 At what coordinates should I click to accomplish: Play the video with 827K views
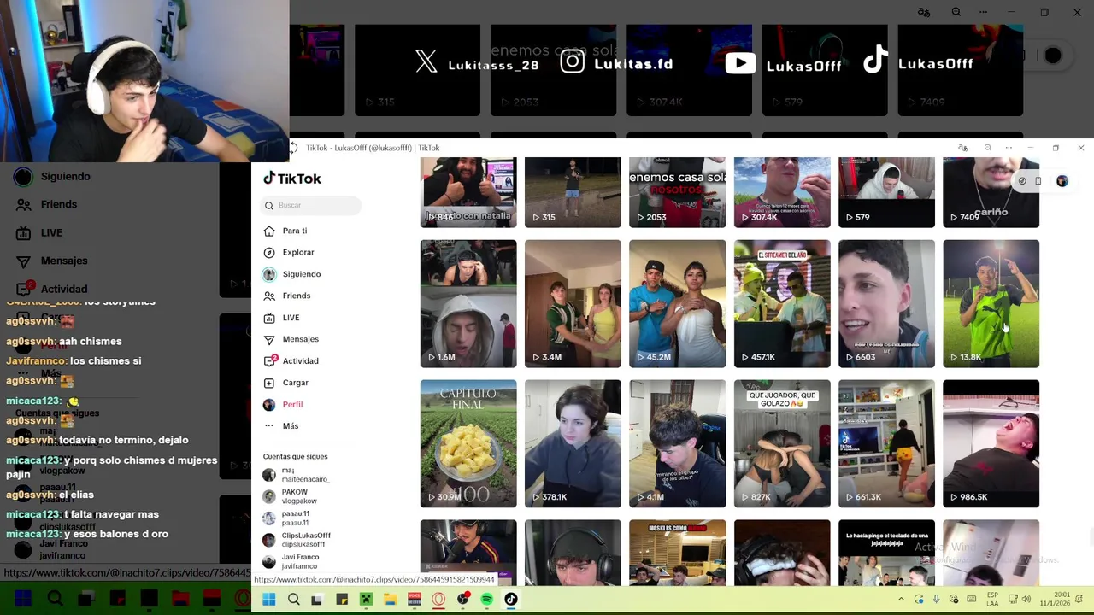782,443
